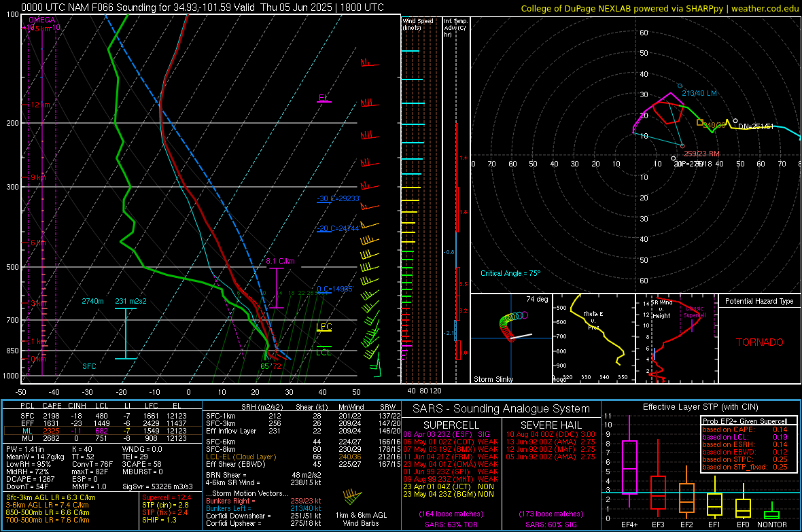Click the orange mean-wind square on the hodograph
802x532 pixels.
pos(700,122)
